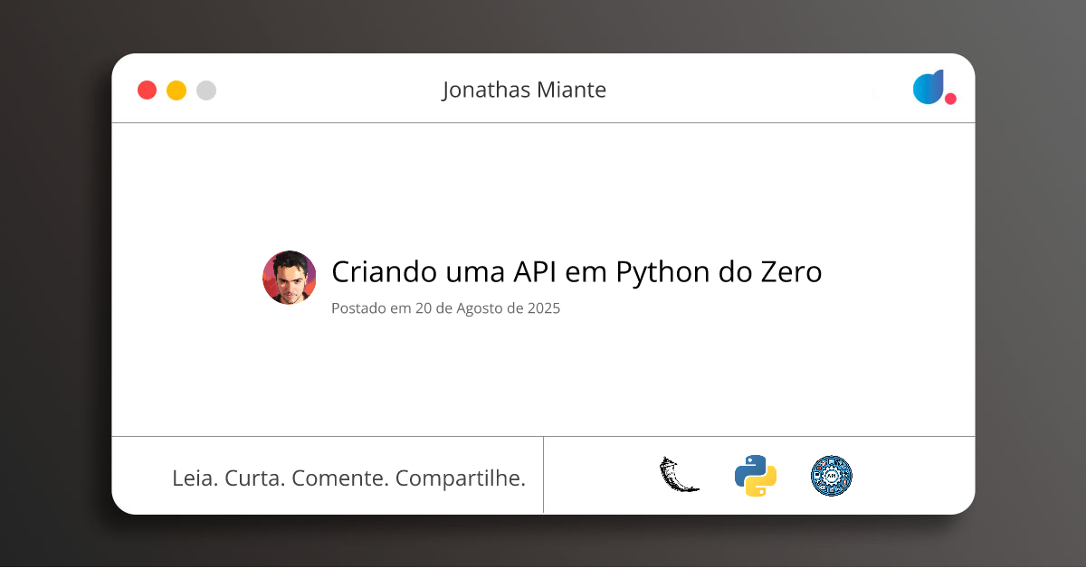The image size is (1086, 568).
Task: Open the author's round profile photo
Action: pos(290,278)
